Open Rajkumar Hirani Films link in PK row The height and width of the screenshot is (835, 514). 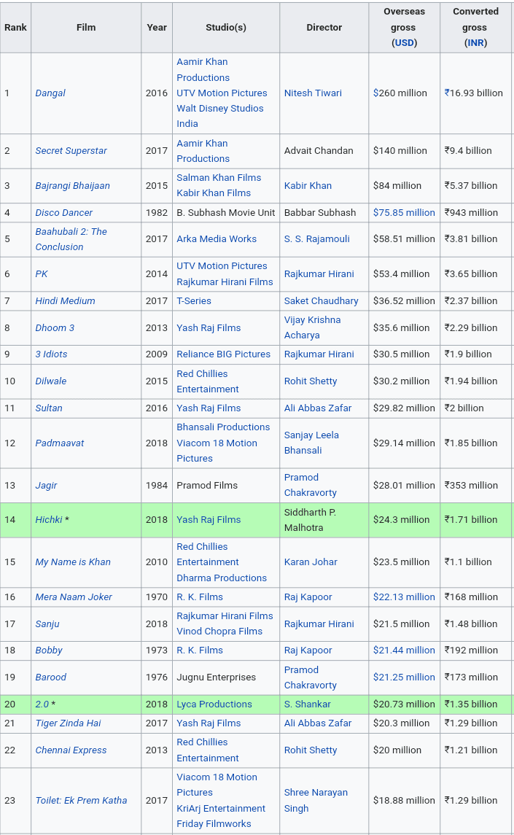pos(225,281)
